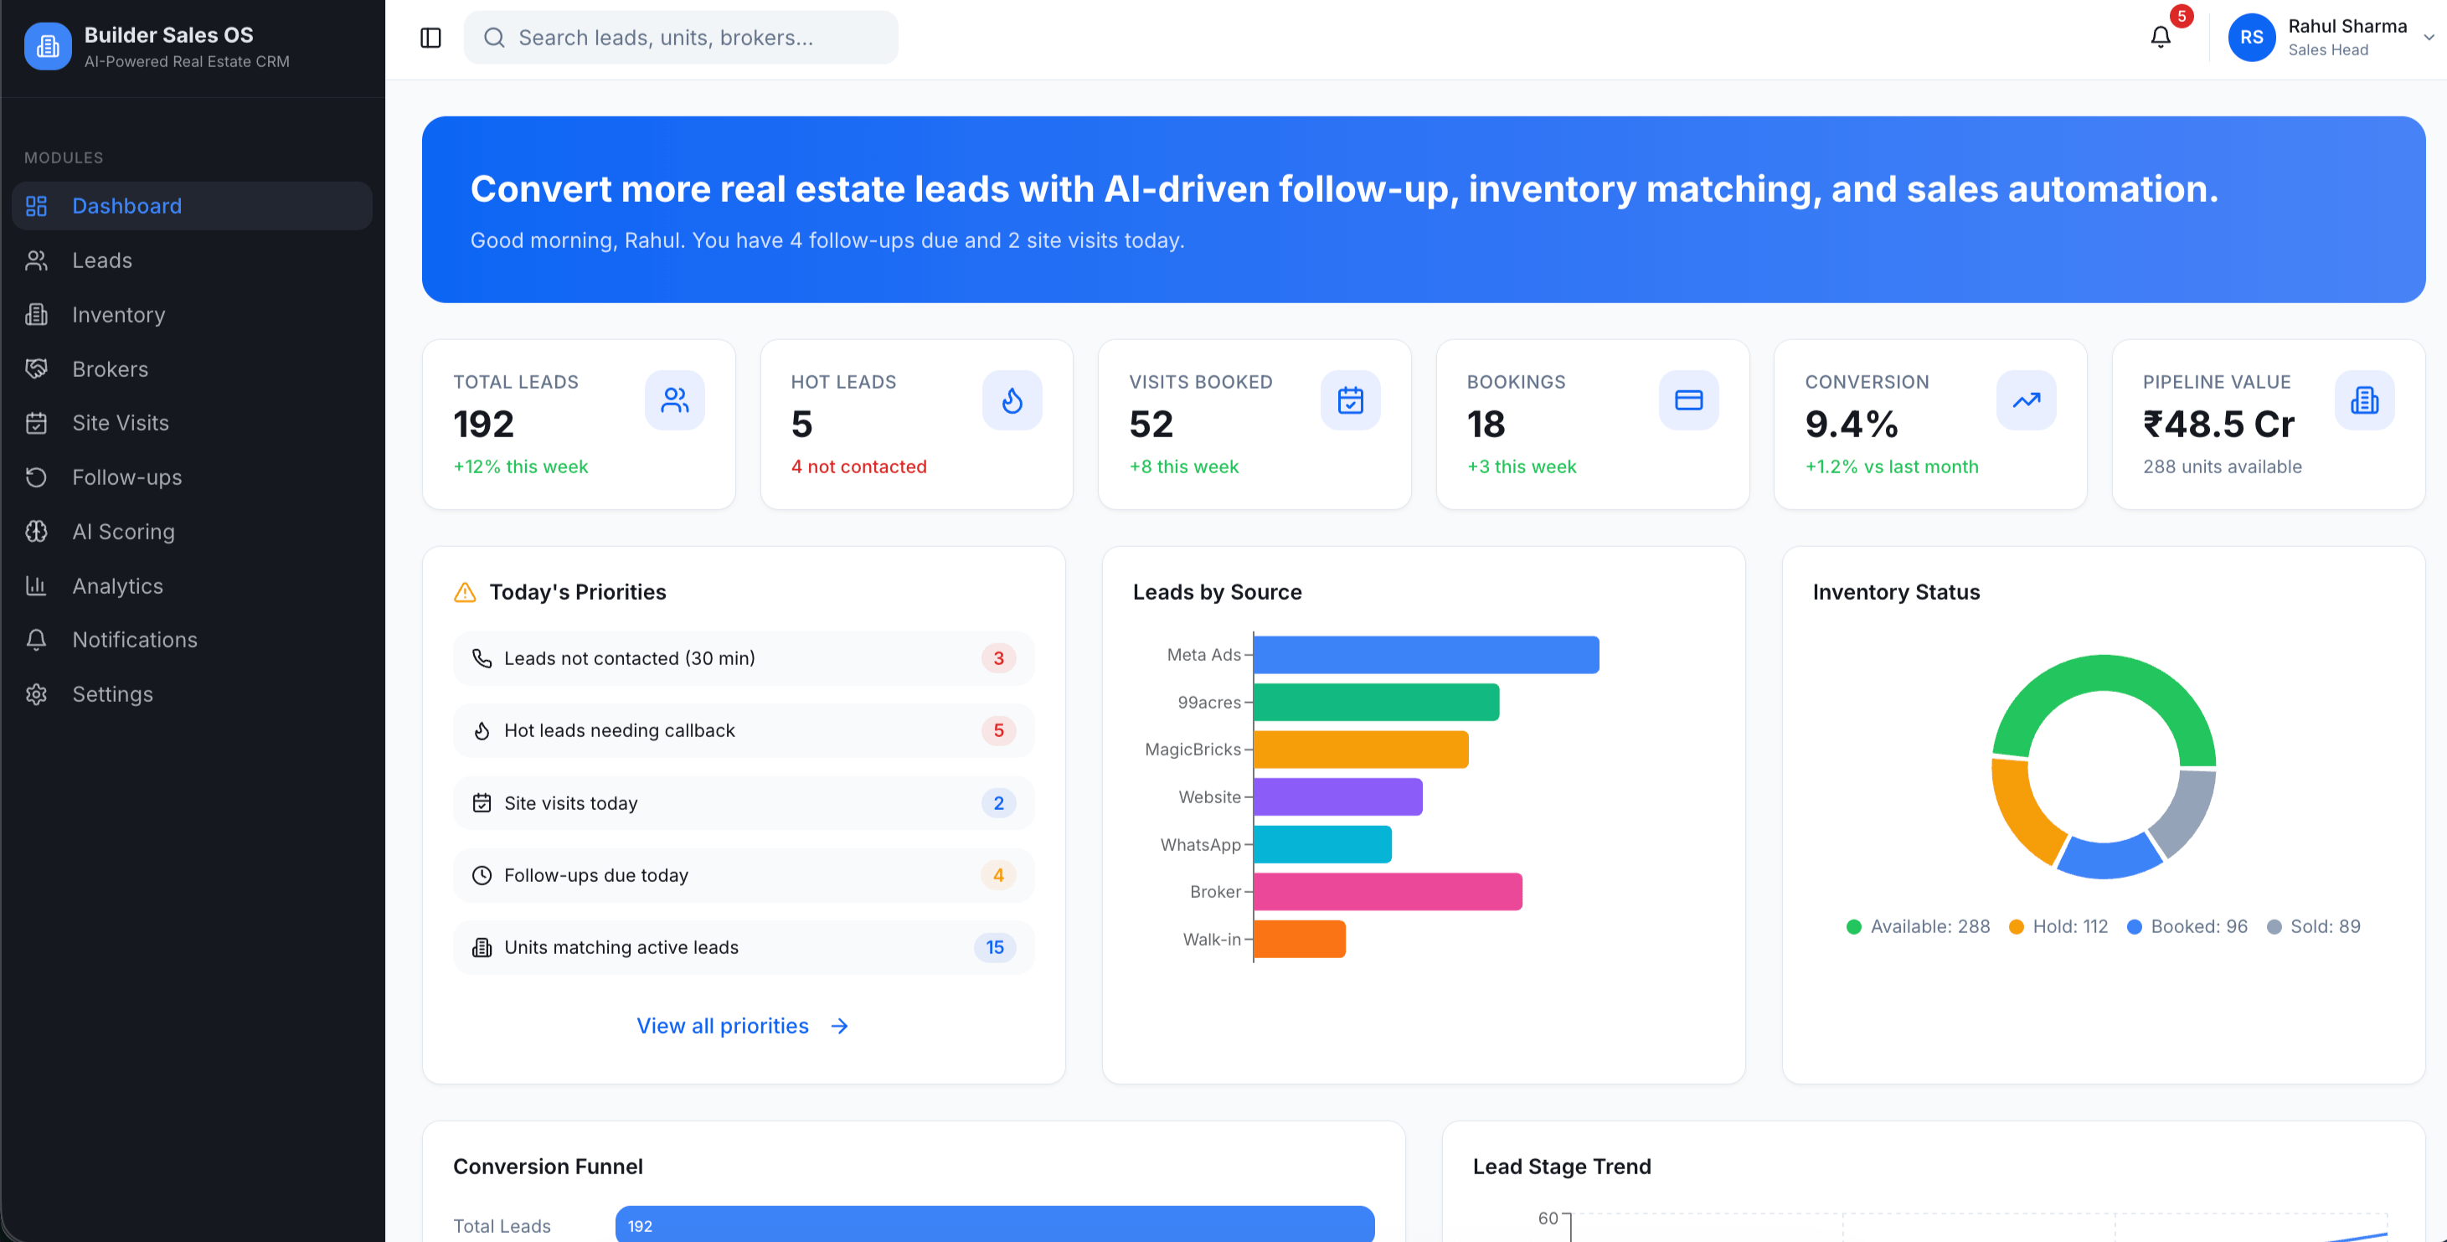This screenshot has width=2447, height=1242.
Task: Click the phone icon on Leads not contacted
Action: click(x=482, y=658)
